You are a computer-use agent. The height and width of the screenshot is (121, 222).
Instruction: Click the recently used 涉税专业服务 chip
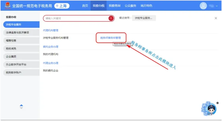coord(144,18)
